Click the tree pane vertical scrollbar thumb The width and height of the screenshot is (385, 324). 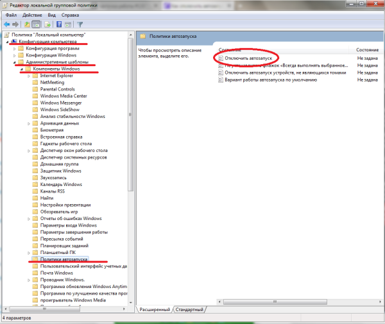pyautogui.click(x=130, y=114)
